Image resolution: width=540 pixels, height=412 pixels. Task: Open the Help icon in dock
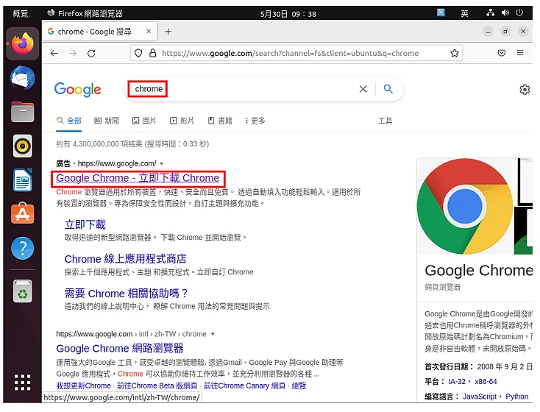pos(23,248)
